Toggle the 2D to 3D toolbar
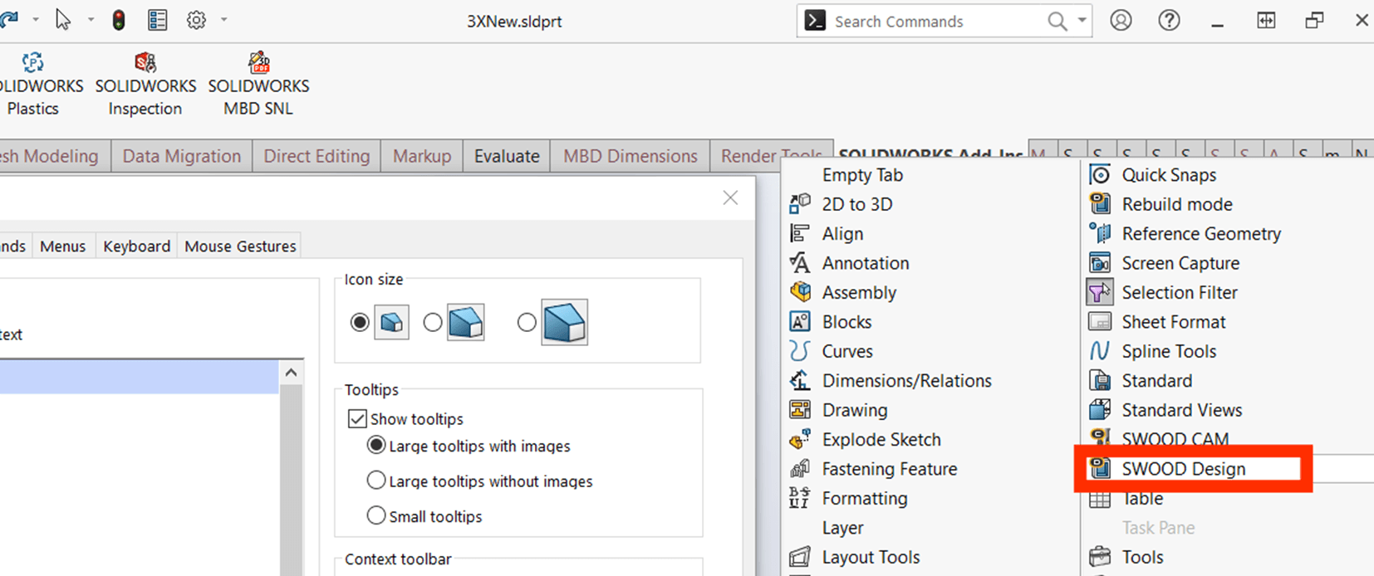Screen dimensions: 1374x576 pyautogui.click(x=856, y=204)
